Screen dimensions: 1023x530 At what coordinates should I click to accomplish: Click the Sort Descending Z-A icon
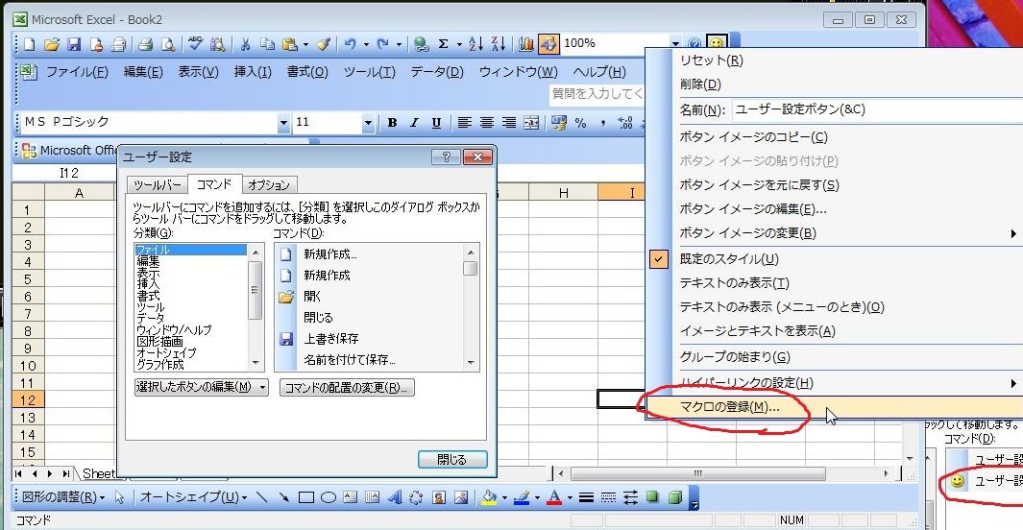click(499, 44)
